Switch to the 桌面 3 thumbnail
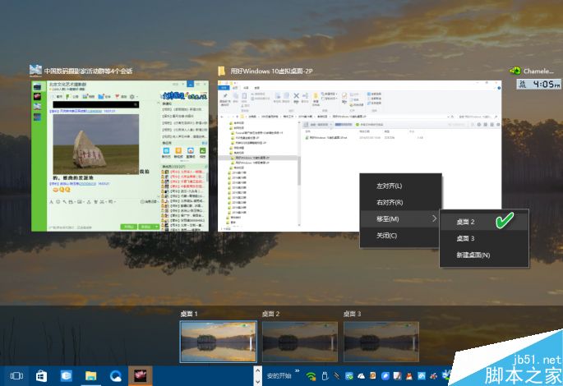Viewport: 563px width, 386px height. tap(381, 342)
